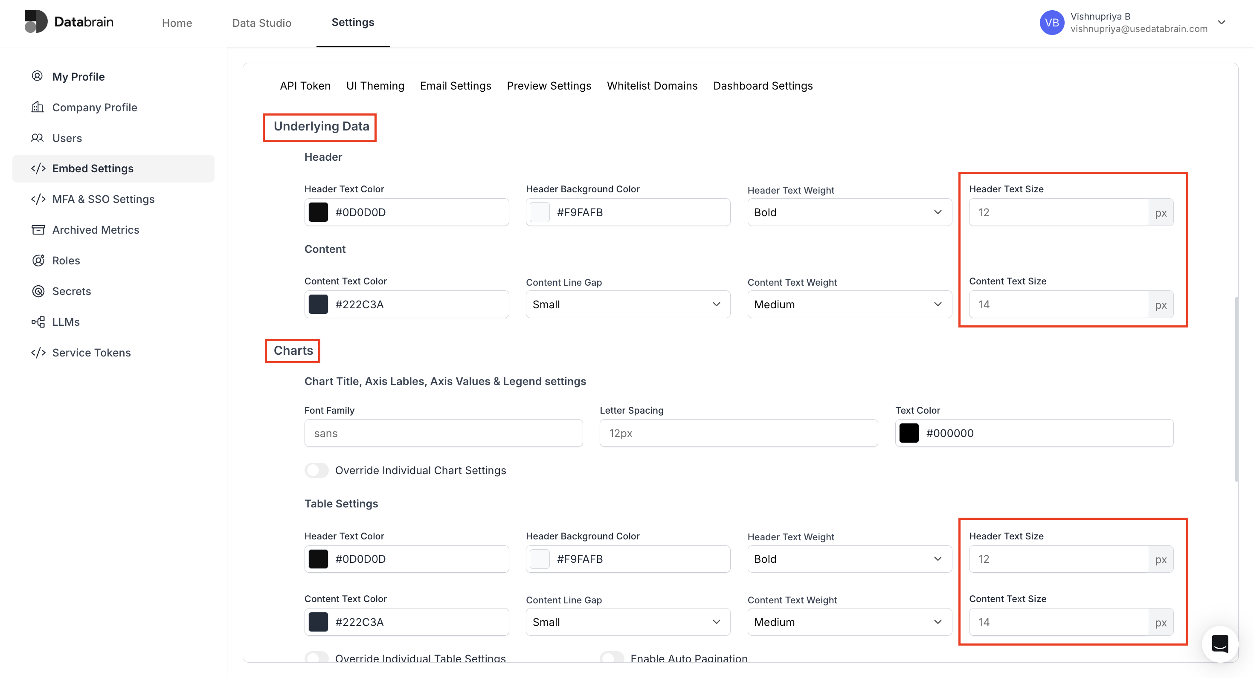Enable Override Individual Chart Settings
This screenshot has width=1254, height=678.
(316, 470)
